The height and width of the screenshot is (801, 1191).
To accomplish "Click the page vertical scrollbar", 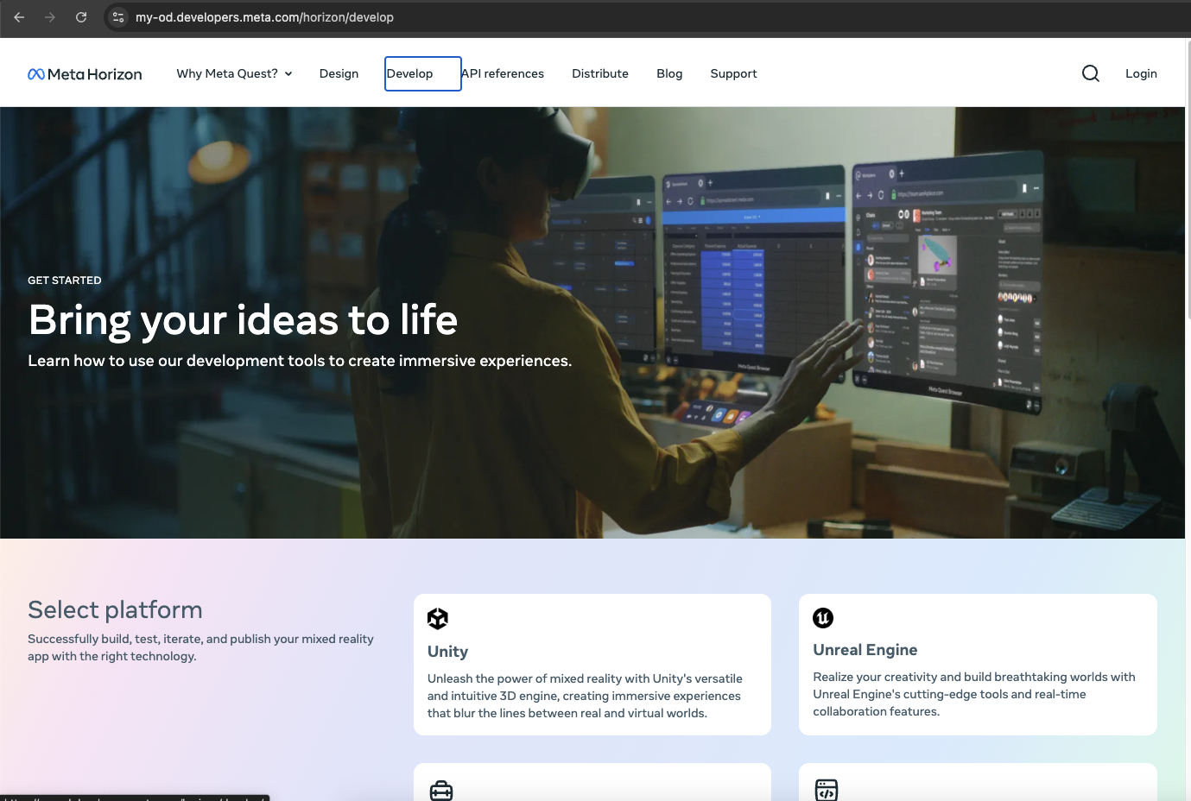I will click(1188, 181).
